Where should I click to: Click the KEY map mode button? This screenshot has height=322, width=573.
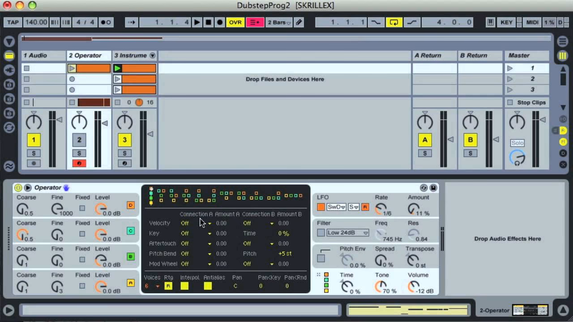click(506, 22)
